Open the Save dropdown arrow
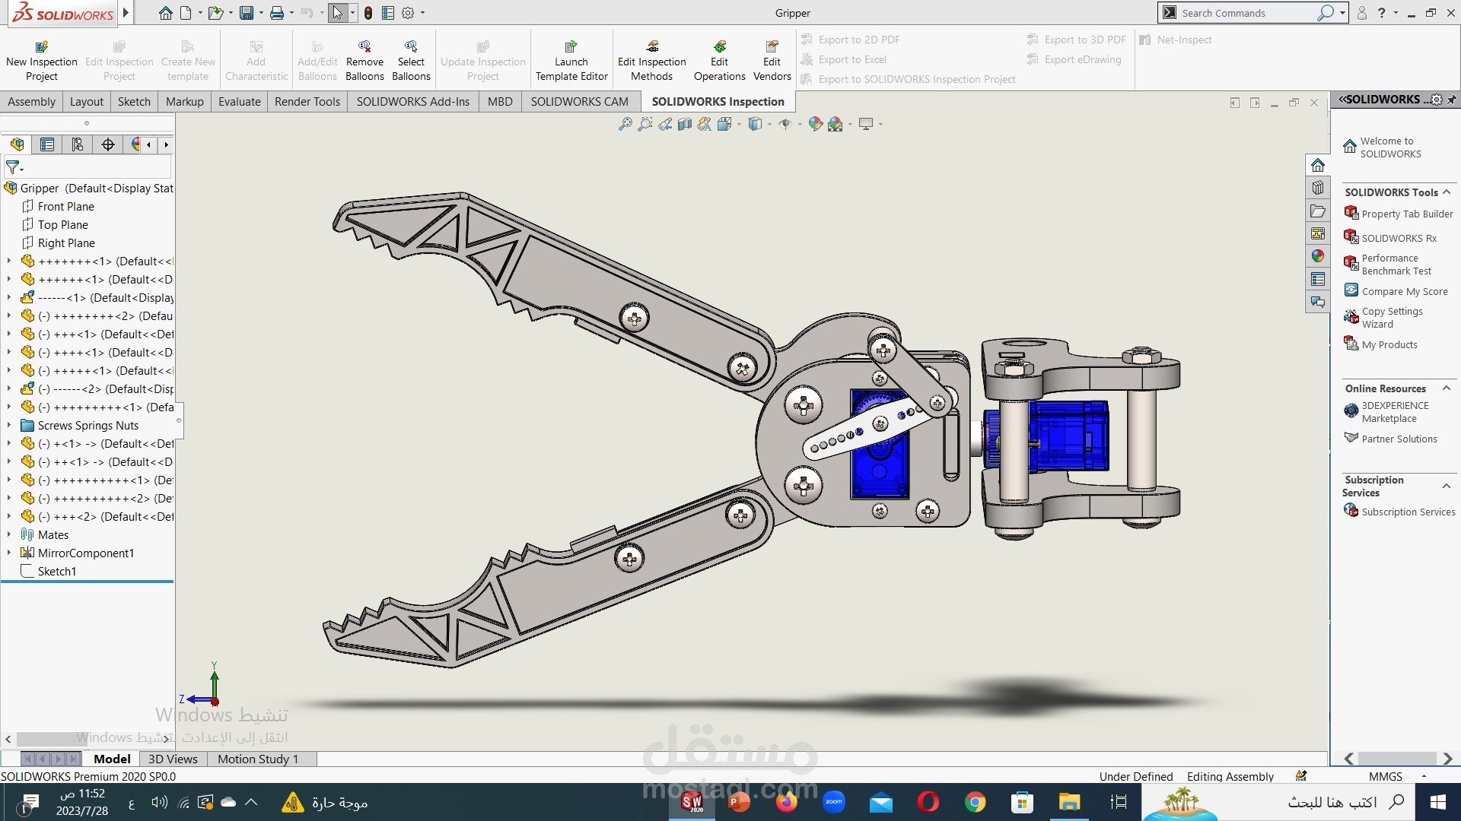Image resolution: width=1461 pixels, height=821 pixels. coord(261,13)
